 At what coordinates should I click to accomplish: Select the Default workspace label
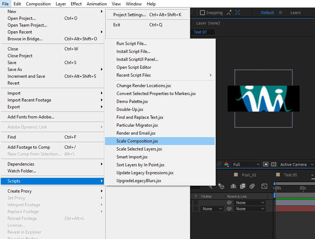tap(267, 13)
